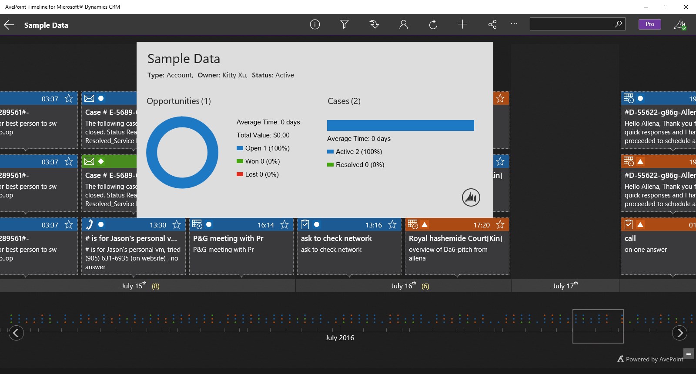The width and height of the screenshot is (696, 374).
Task: Open the 'Royal hashemide Court[Kin]' card title
Action: click(455, 238)
